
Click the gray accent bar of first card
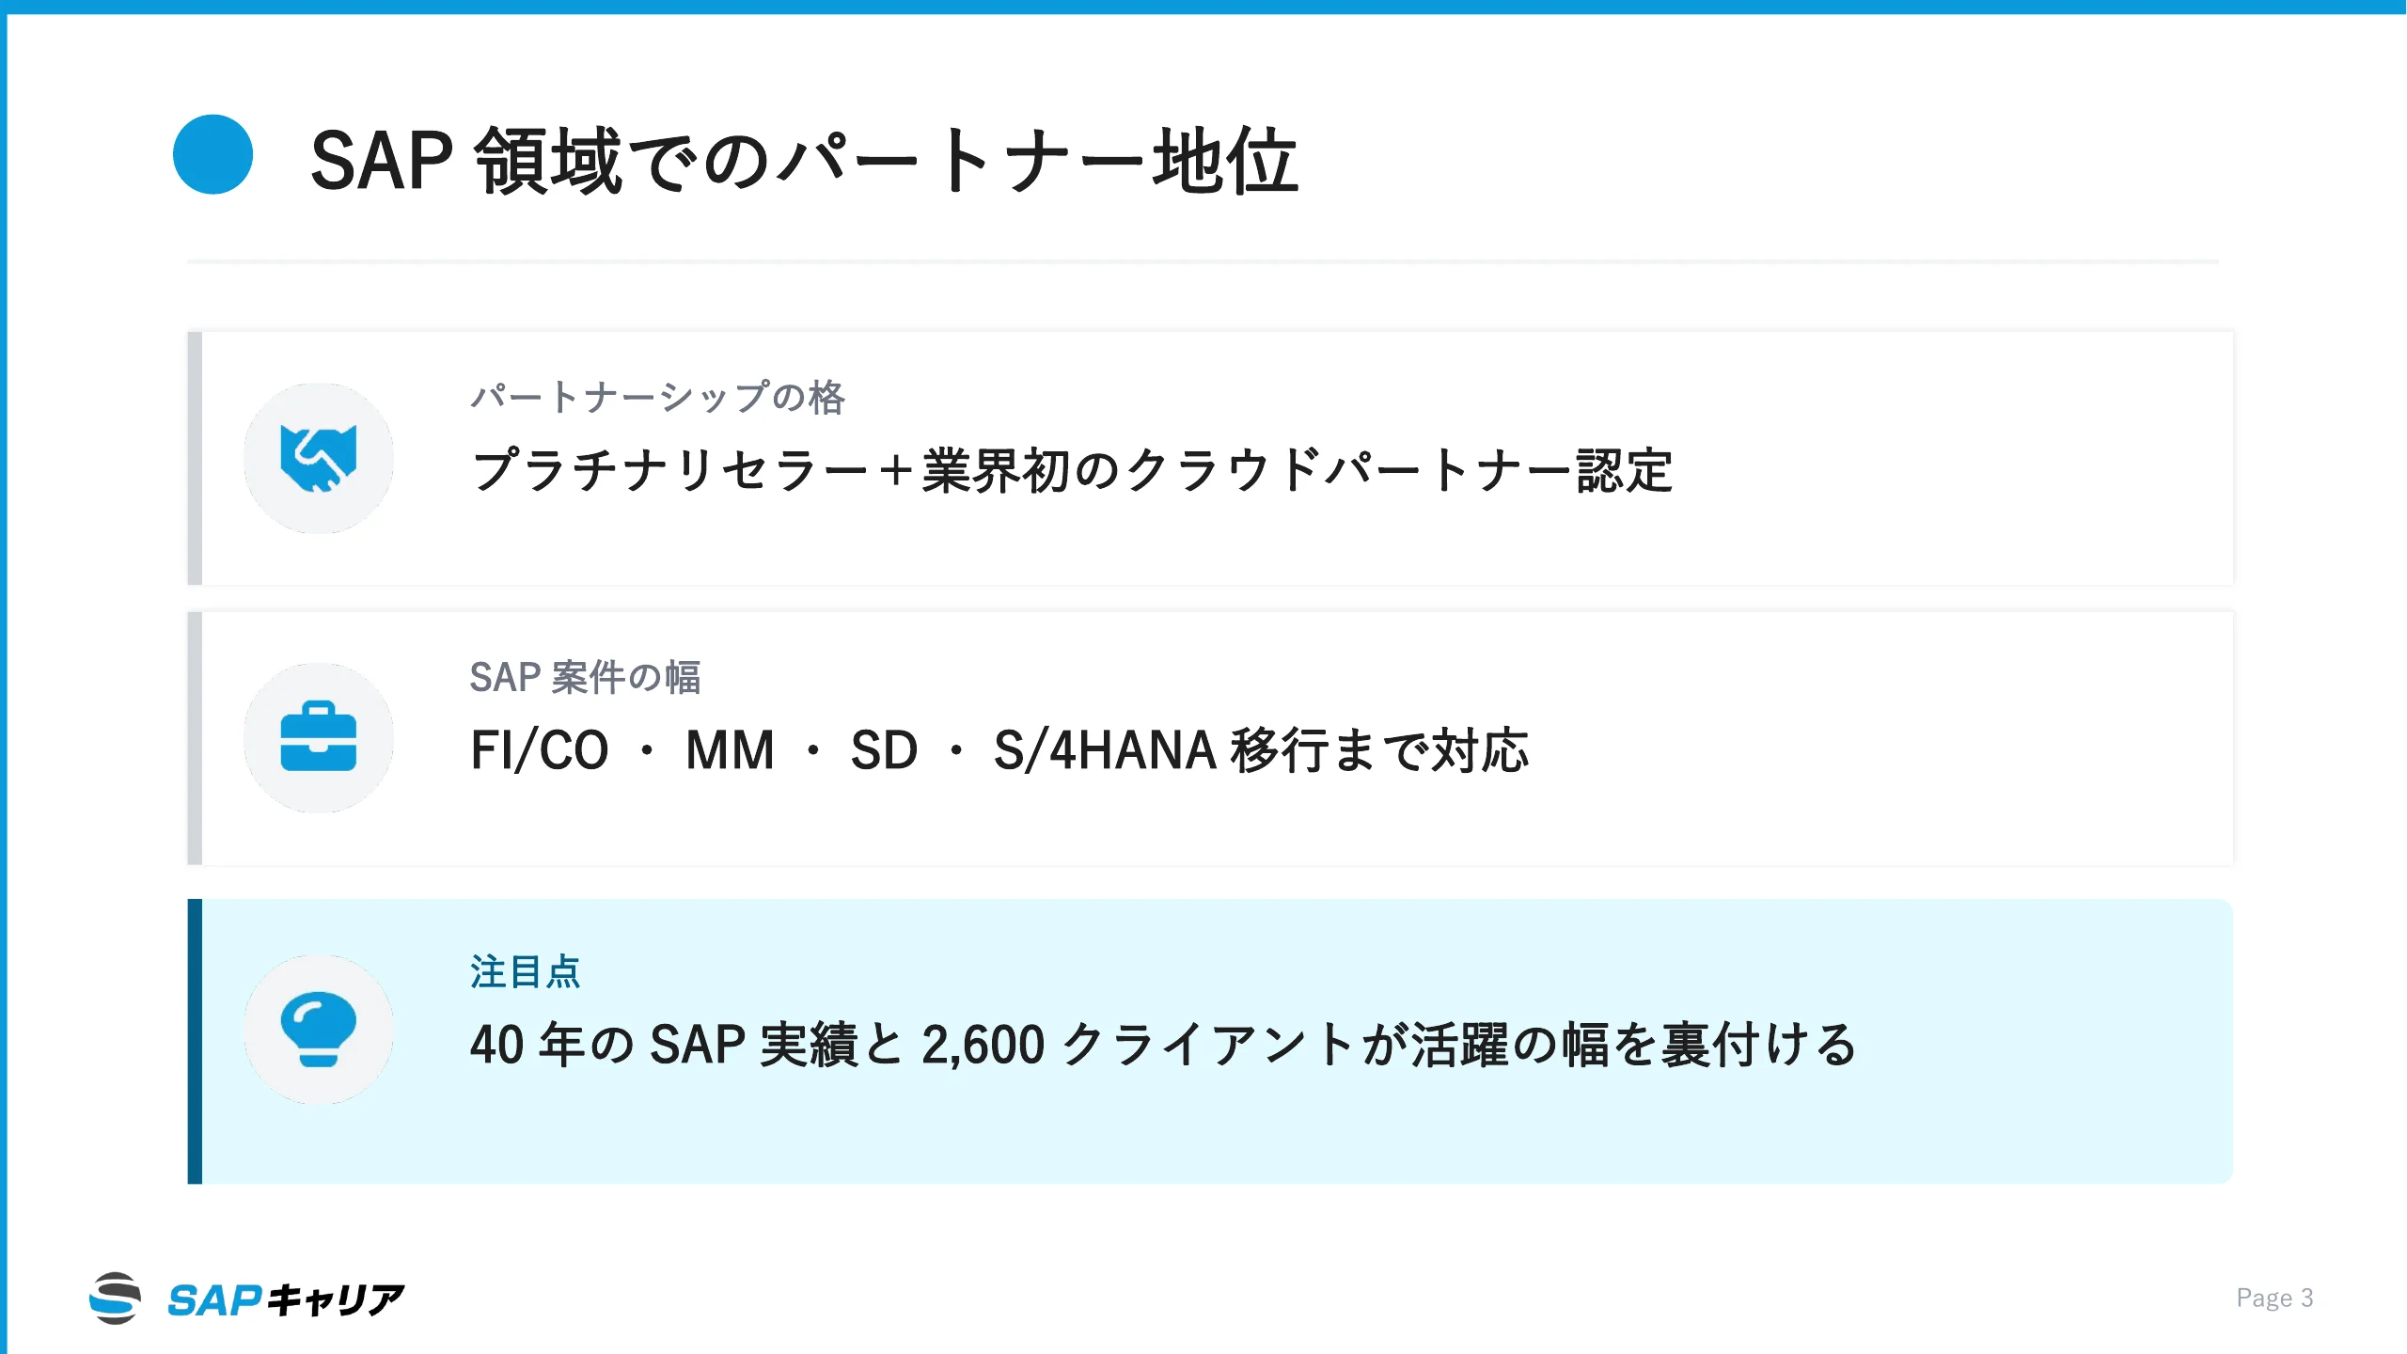tap(195, 458)
